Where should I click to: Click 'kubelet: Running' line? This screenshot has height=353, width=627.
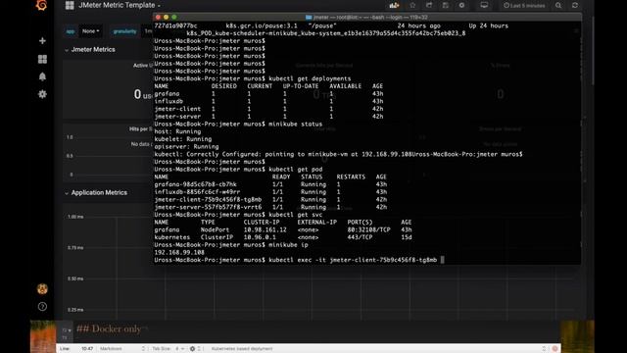[x=183, y=139]
